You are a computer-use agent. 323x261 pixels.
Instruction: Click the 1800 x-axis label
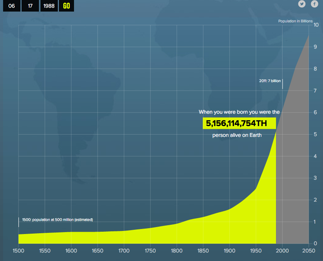177,251
